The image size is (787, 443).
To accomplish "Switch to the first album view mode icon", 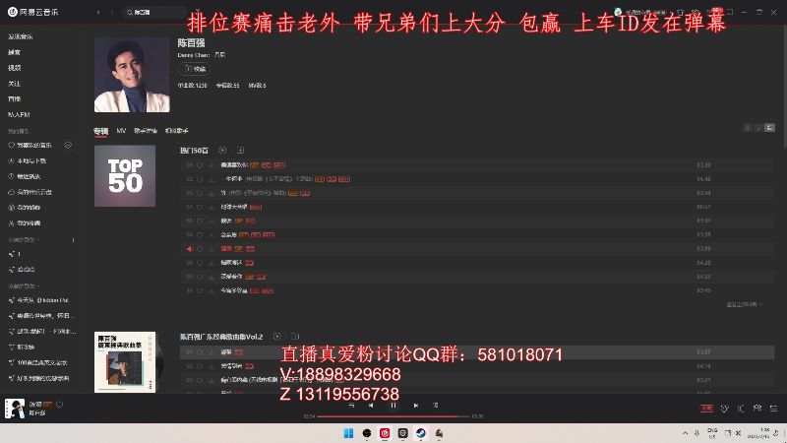I will pos(748,128).
